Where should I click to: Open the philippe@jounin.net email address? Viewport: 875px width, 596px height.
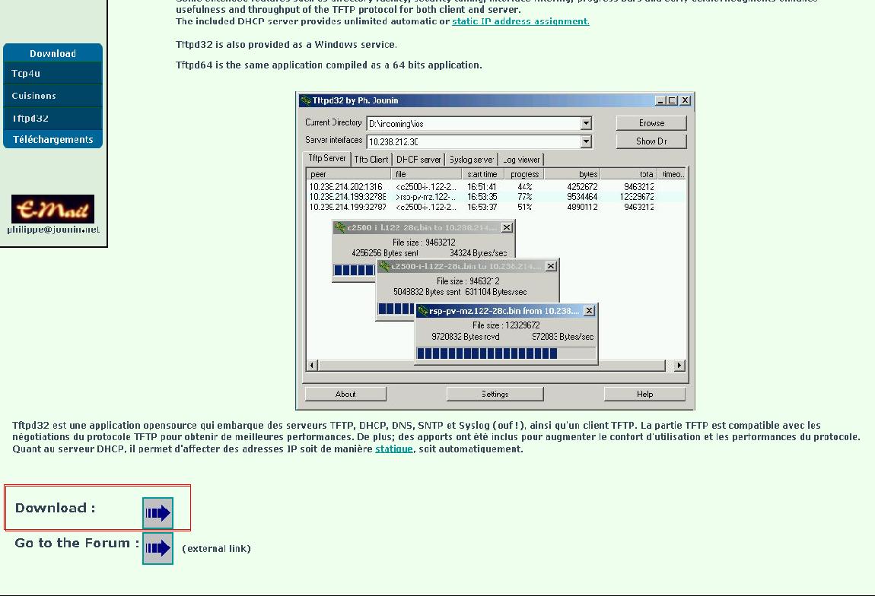(x=53, y=230)
